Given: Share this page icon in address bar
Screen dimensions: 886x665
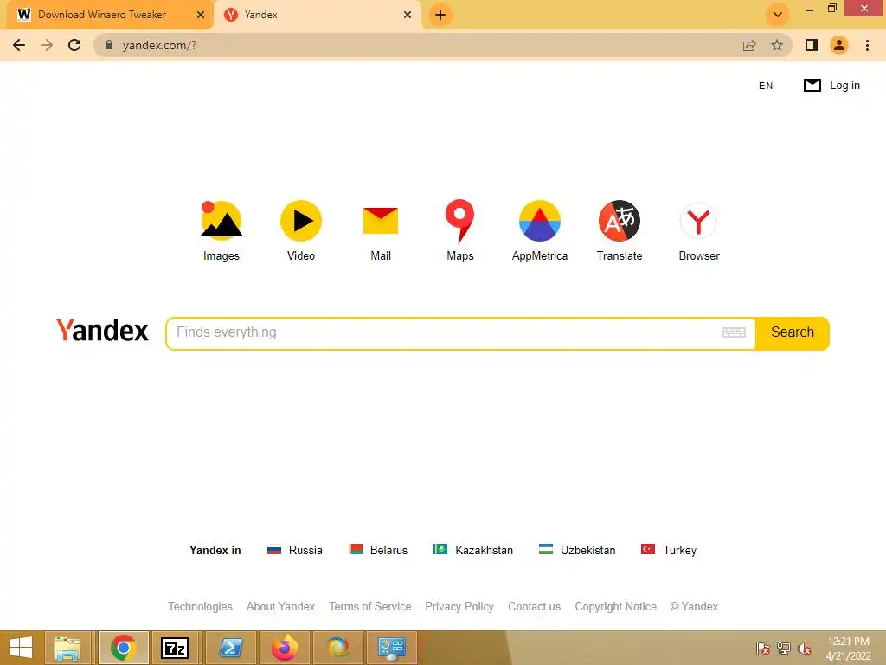Looking at the screenshot, I should click(749, 45).
